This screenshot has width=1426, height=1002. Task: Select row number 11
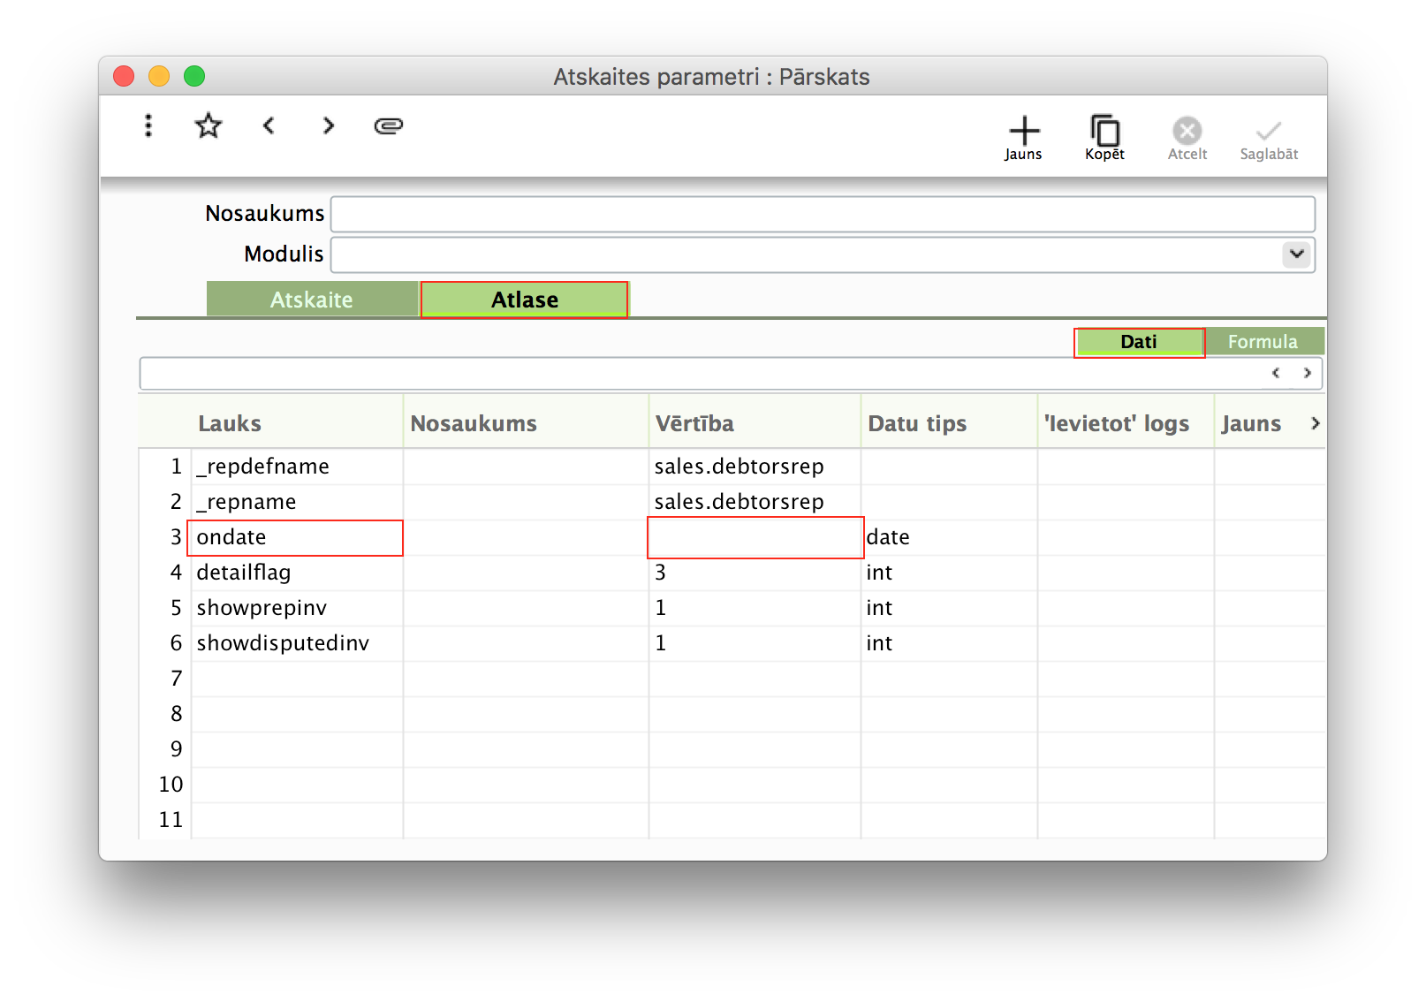[x=171, y=820]
